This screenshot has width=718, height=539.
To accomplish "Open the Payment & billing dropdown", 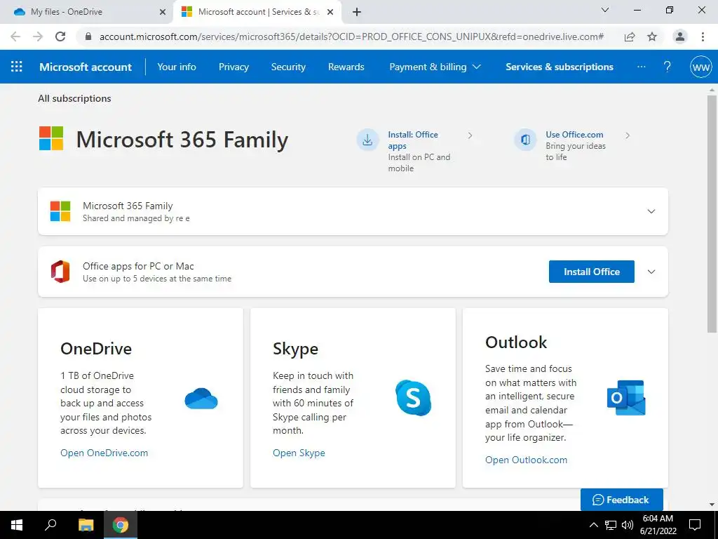I will coord(435,67).
